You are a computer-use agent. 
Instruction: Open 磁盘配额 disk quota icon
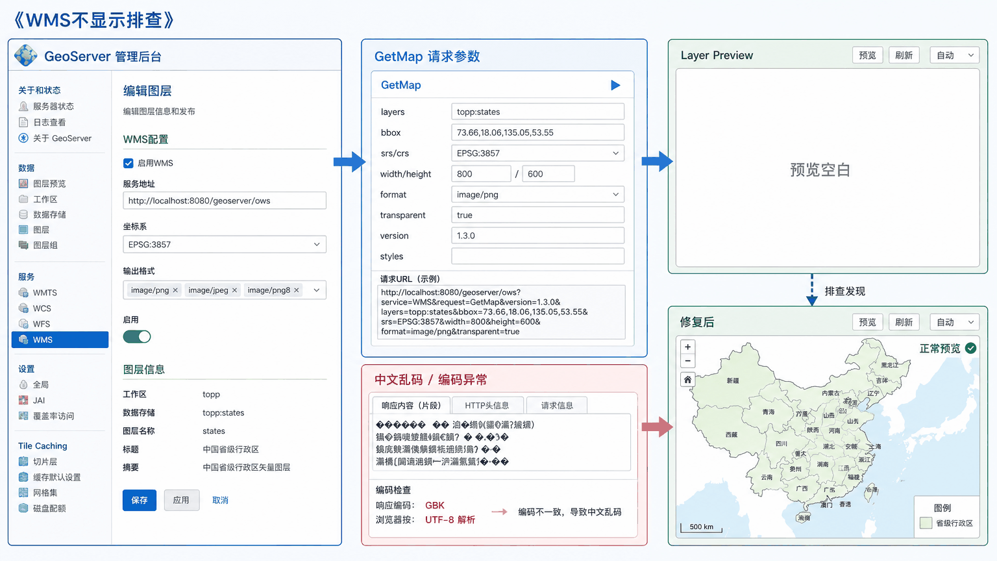point(23,508)
